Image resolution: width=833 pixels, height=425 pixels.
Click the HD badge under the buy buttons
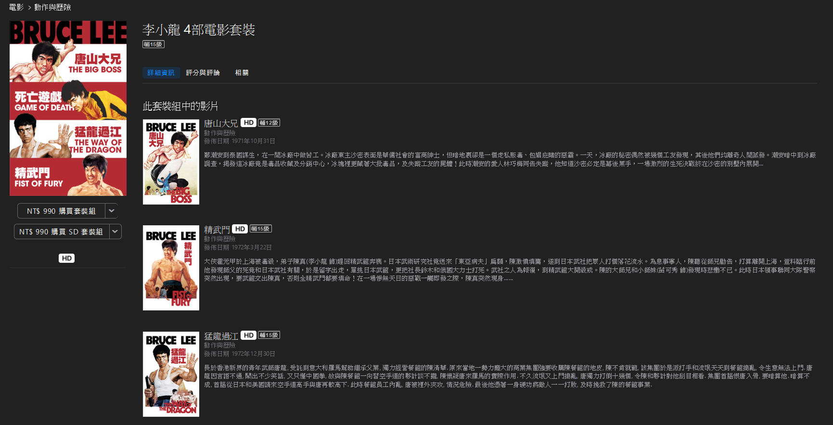tap(67, 258)
